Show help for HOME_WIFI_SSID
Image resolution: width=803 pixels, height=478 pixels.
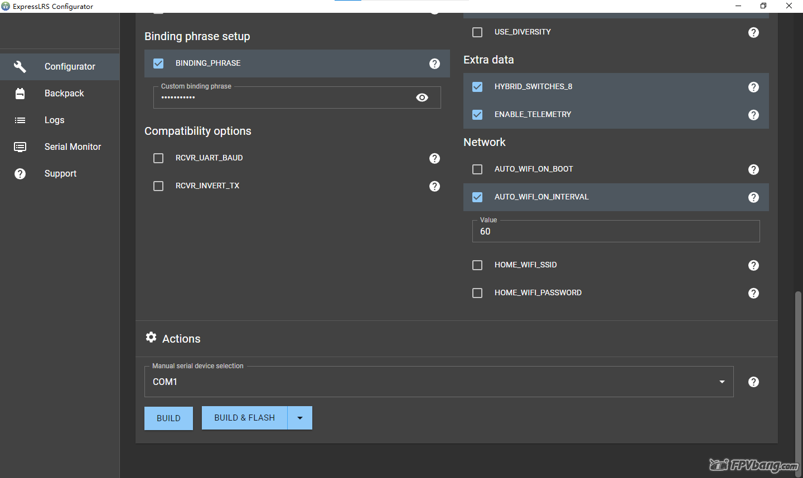point(754,265)
